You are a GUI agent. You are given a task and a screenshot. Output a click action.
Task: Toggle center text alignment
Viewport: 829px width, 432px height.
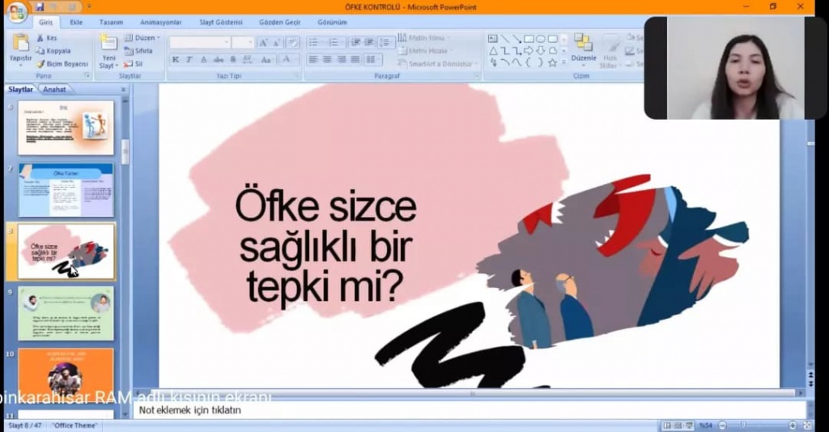(328, 60)
